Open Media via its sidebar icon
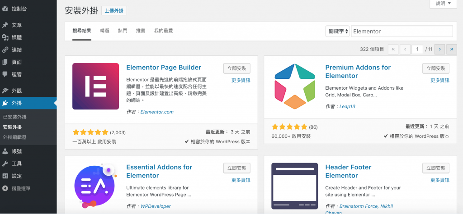 coord(5,37)
